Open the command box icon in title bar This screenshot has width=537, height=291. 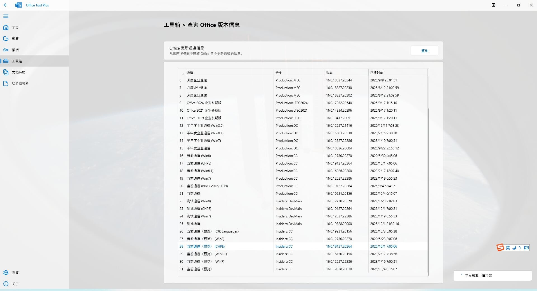point(493,5)
